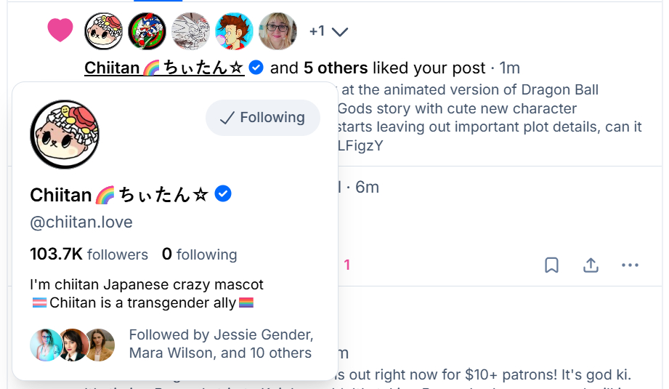Click the pink heart like notification icon
669x389 pixels.
click(x=60, y=31)
